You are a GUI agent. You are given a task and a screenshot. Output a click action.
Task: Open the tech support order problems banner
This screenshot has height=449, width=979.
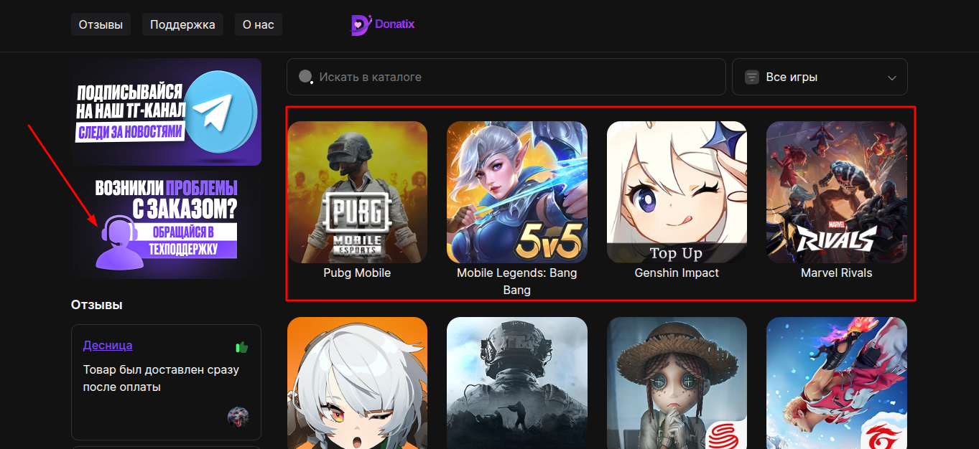point(166,225)
